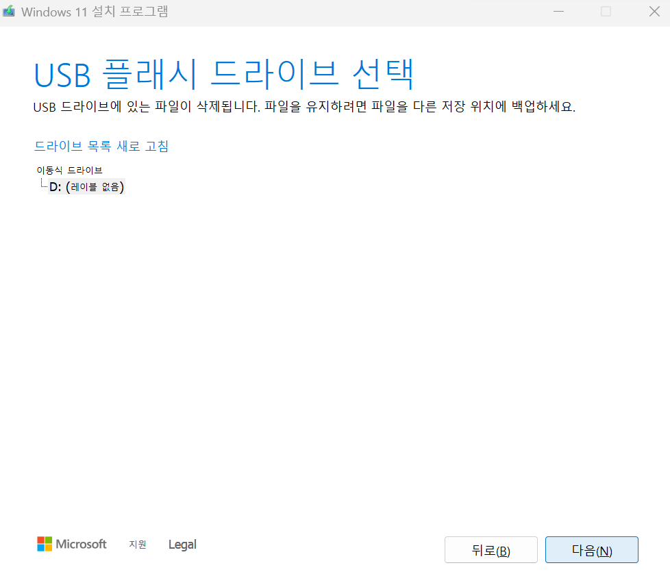
Task: Open the 지원 support link
Action: pyautogui.click(x=138, y=545)
